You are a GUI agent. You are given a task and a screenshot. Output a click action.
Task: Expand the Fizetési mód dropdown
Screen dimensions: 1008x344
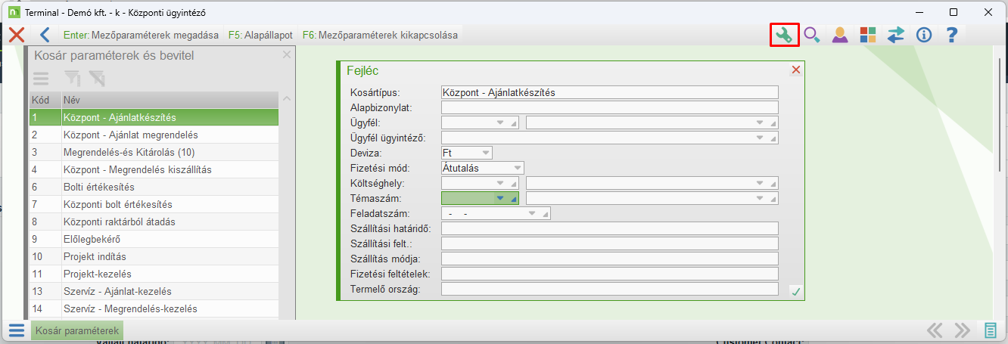[x=517, y=168]
